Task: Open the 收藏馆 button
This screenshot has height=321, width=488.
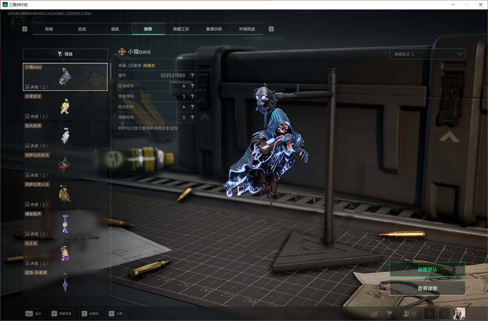Action: tap(90, 313)
